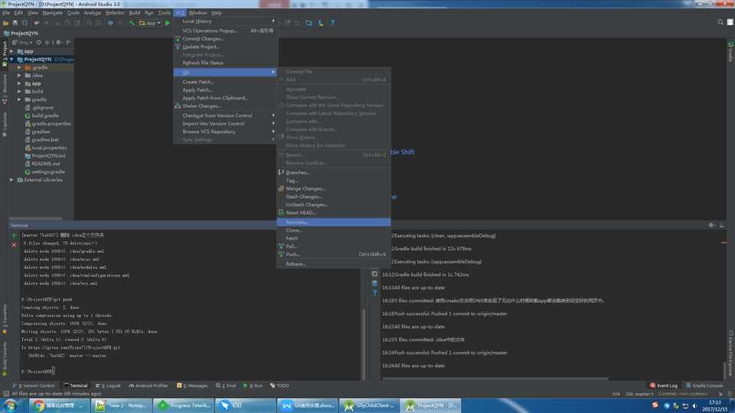Open the Gradle Console button
Viewport: 735px width, 413px height.
click(704, 385)
